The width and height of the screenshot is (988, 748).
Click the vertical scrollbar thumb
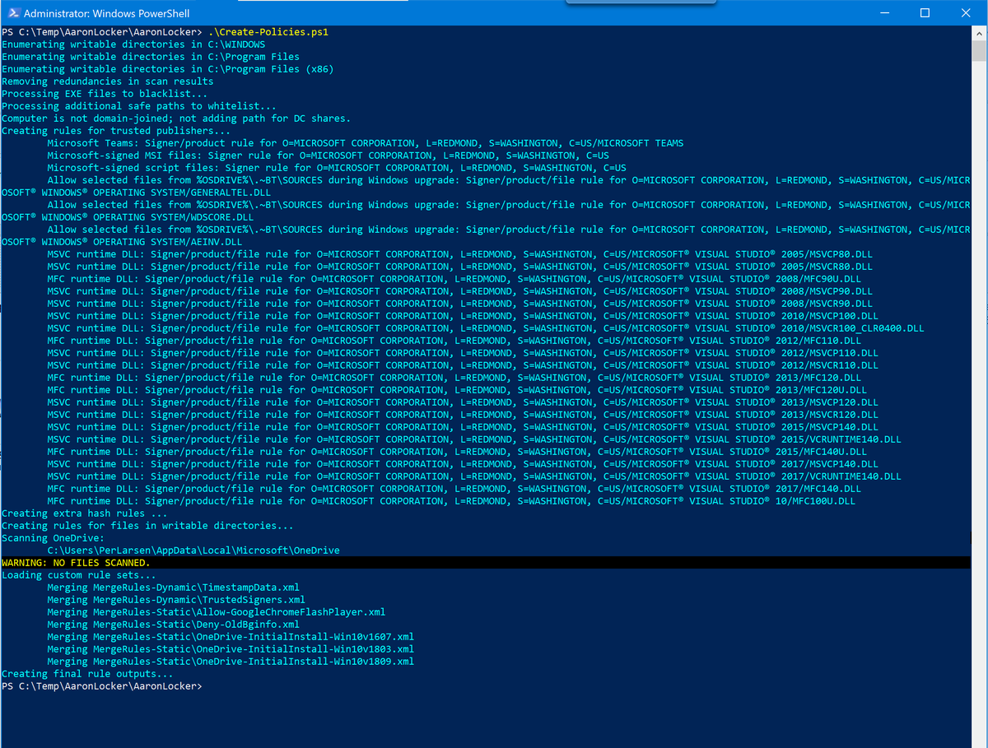tap(979, 52)
